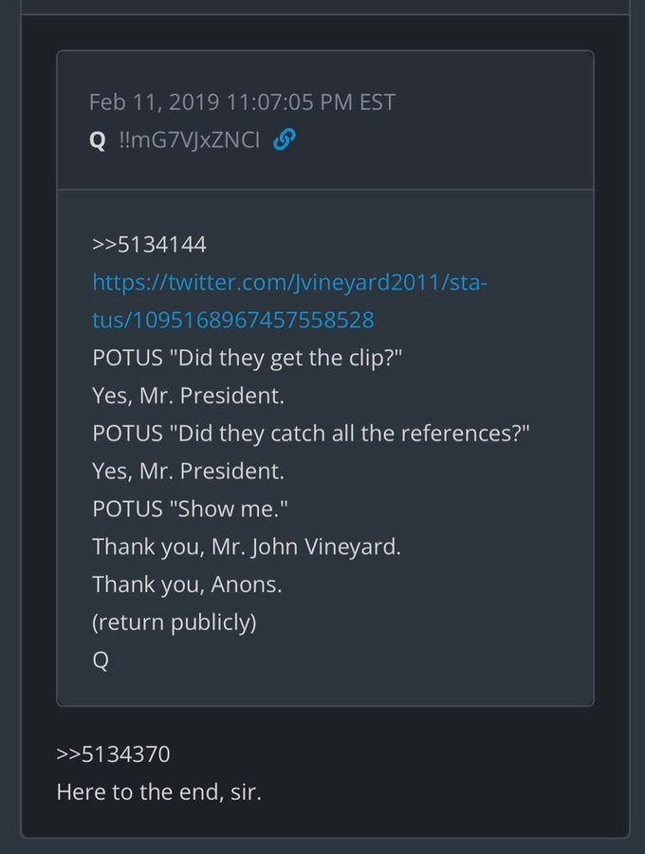This screenshot has height=854, width=645.
Task: Click "Thank you, Mr. John Vineyard." text
Action: point(247,547)
